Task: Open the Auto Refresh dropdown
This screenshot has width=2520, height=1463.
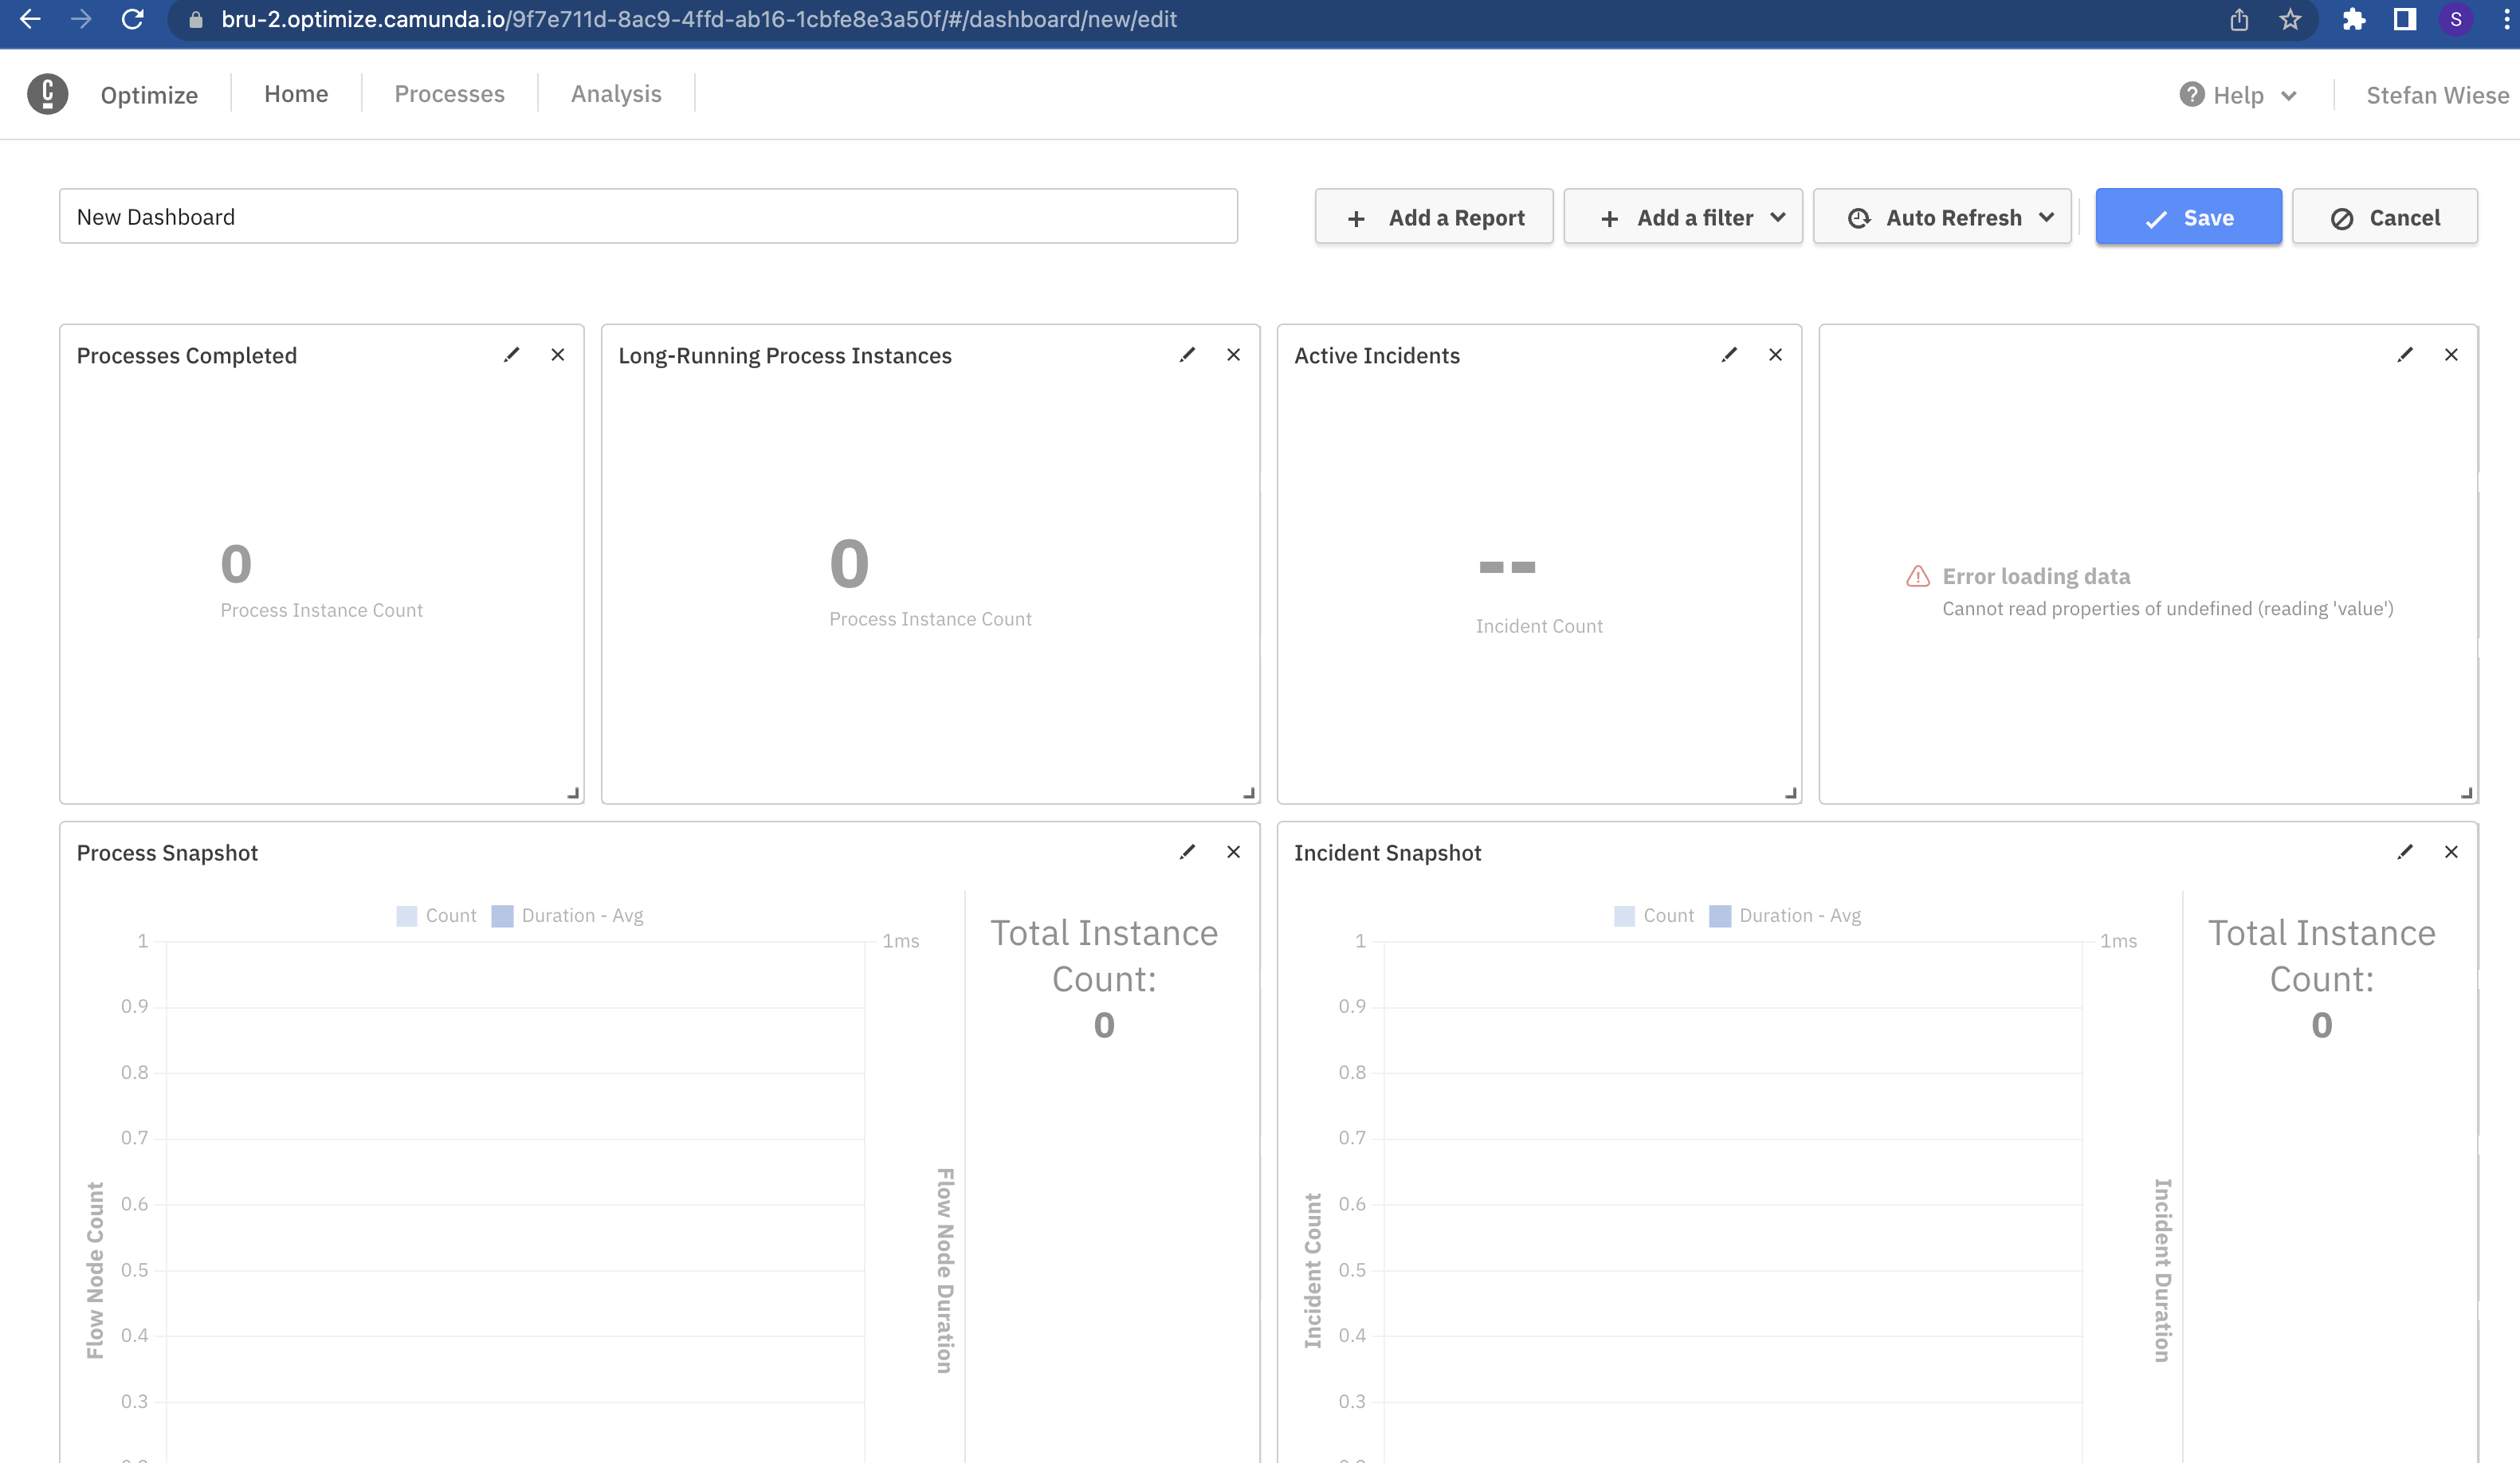Action: (1942, 217)
